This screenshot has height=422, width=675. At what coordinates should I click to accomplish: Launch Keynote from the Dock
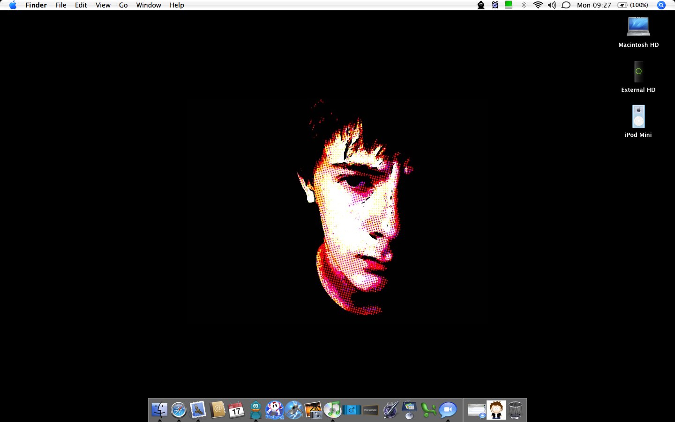click(409, 410)
